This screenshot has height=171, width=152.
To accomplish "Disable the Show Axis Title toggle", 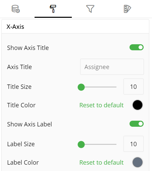I will tap(137, 47).
